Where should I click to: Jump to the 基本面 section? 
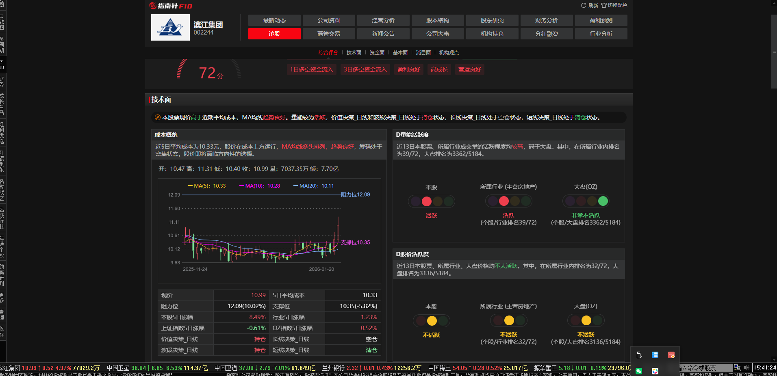click(400, 53)
